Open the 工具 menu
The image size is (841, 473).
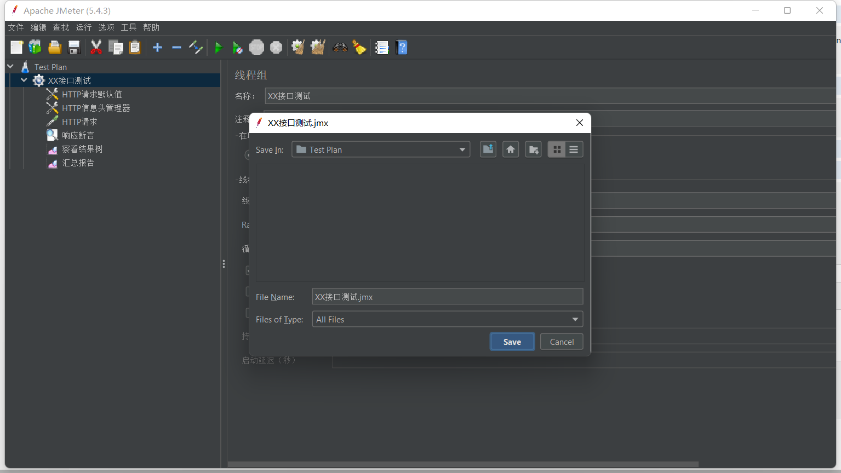click(129, 27)
